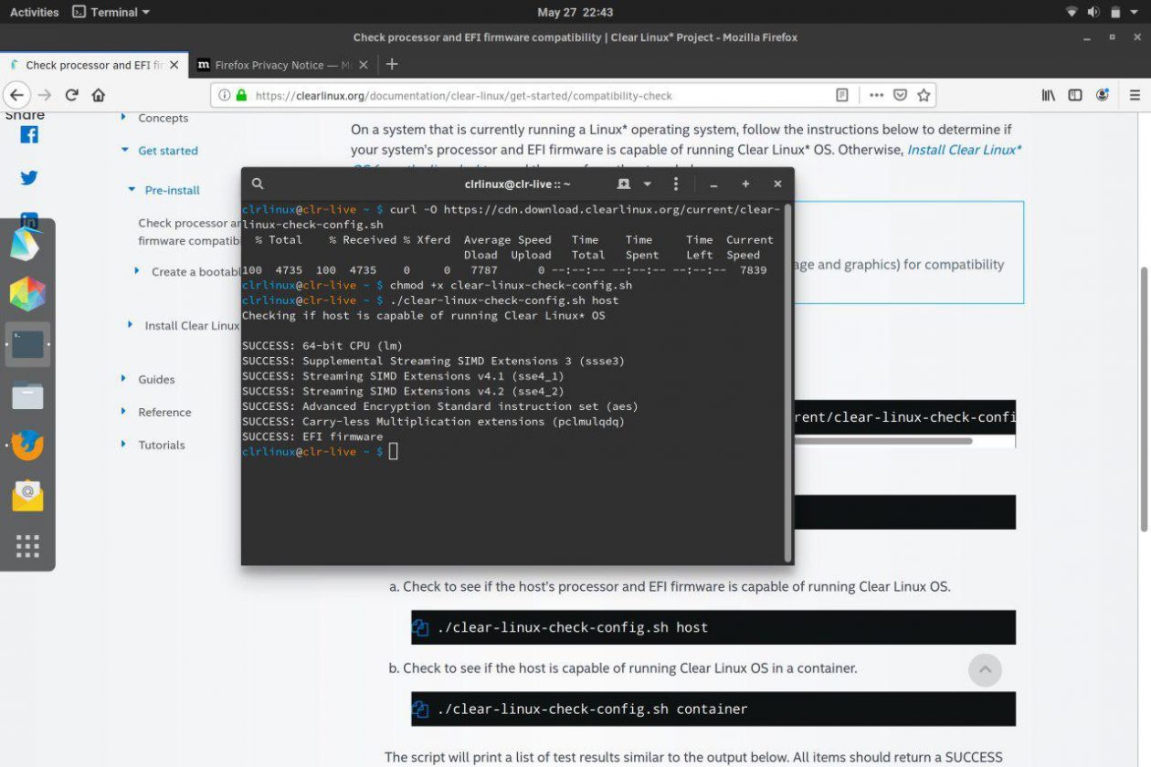The height and width of the screenshot is (767, 1151).
Task: Click the new terminal tab icon
Action: pyautogui.click(x=624, y=184)
